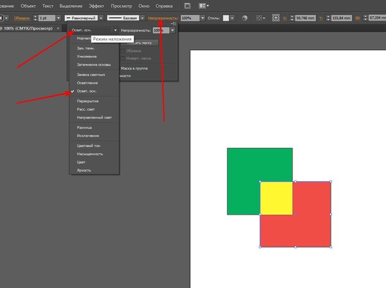
Task: Click the Стиль graphic style swatch
Action: pyautogui.click(x=226, y=18)
